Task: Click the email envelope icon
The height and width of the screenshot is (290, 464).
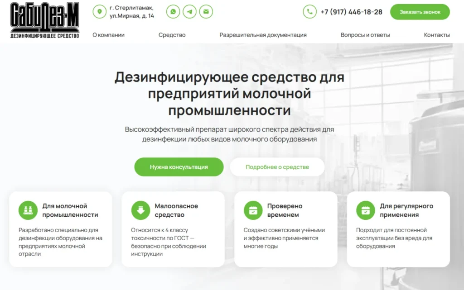Action: pyautogui.click(x=206, y=12)
